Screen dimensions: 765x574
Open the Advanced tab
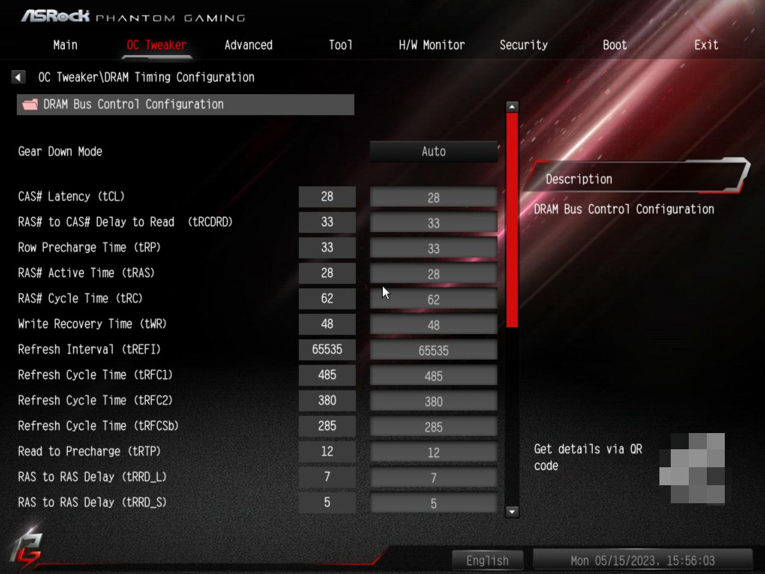(248, 45)
